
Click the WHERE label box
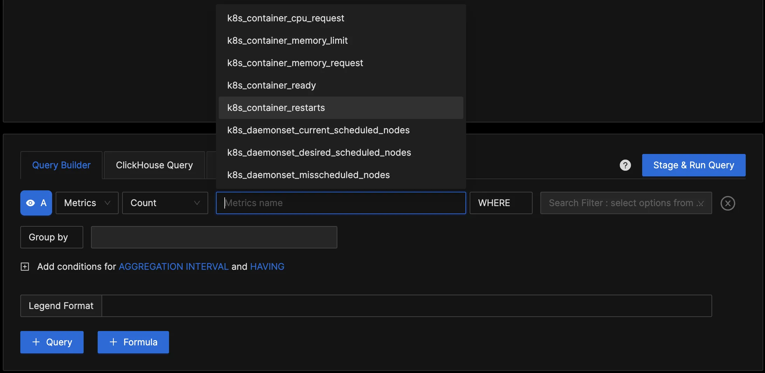501,203
